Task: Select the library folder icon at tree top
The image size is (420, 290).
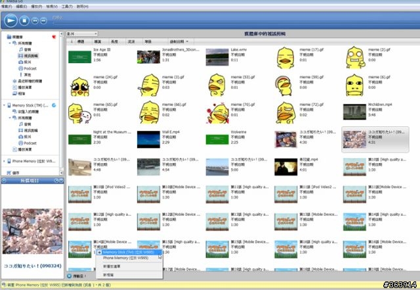Action: click(x=9, y=37)
